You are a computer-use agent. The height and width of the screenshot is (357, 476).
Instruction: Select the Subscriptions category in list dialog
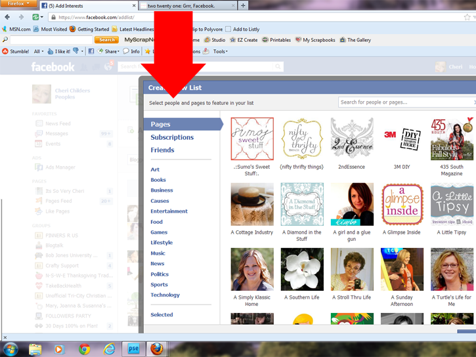(172, 137)
